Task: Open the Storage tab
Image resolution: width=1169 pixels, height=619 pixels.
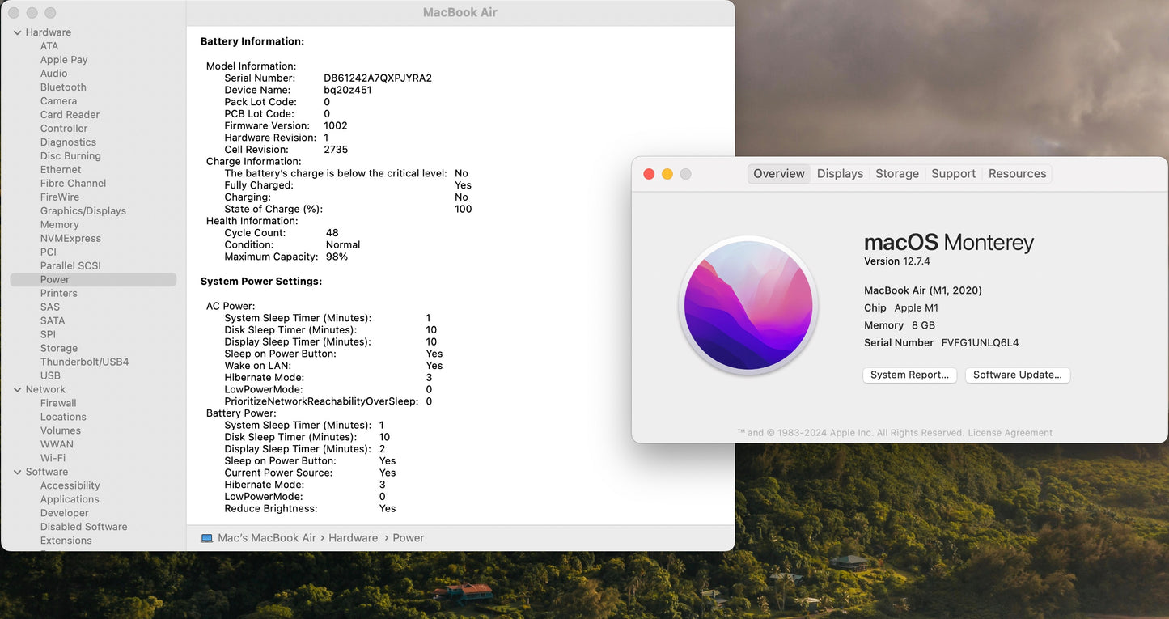Action: [x=896, y=174]
